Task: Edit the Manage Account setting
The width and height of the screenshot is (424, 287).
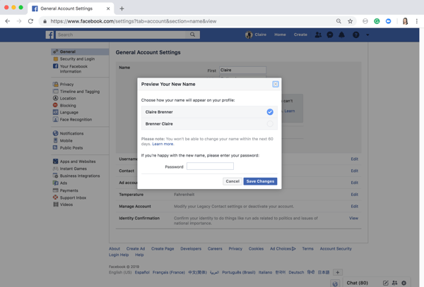Action: [355, 207]
